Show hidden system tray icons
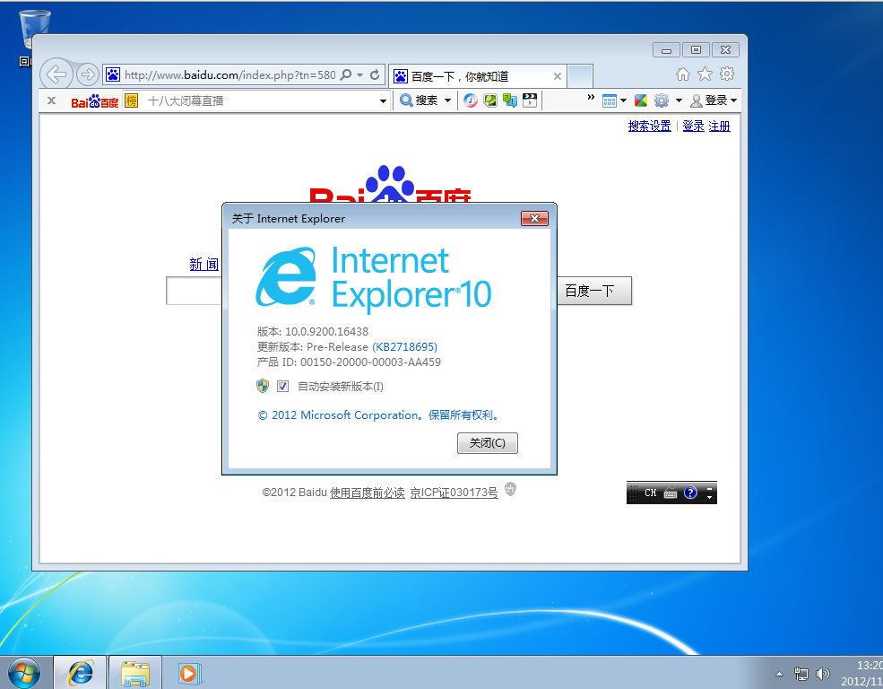 coord(779,674)
